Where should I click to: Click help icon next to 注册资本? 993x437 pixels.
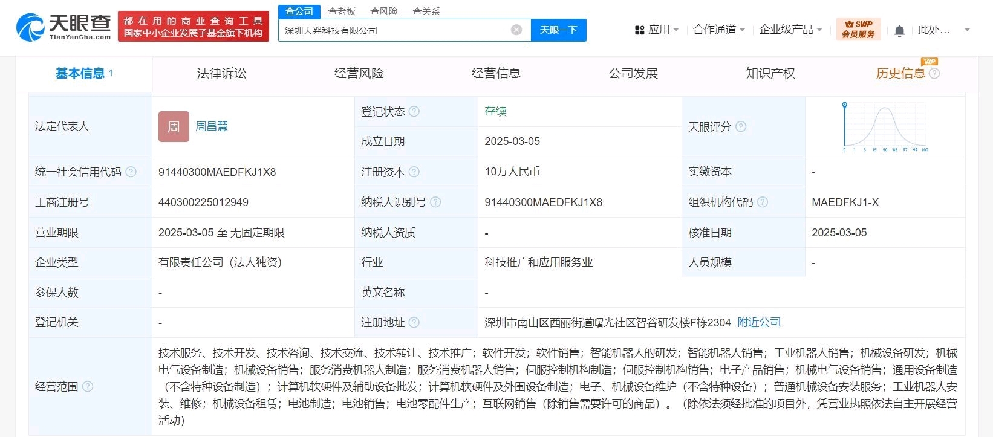click(x=414, y=172)
